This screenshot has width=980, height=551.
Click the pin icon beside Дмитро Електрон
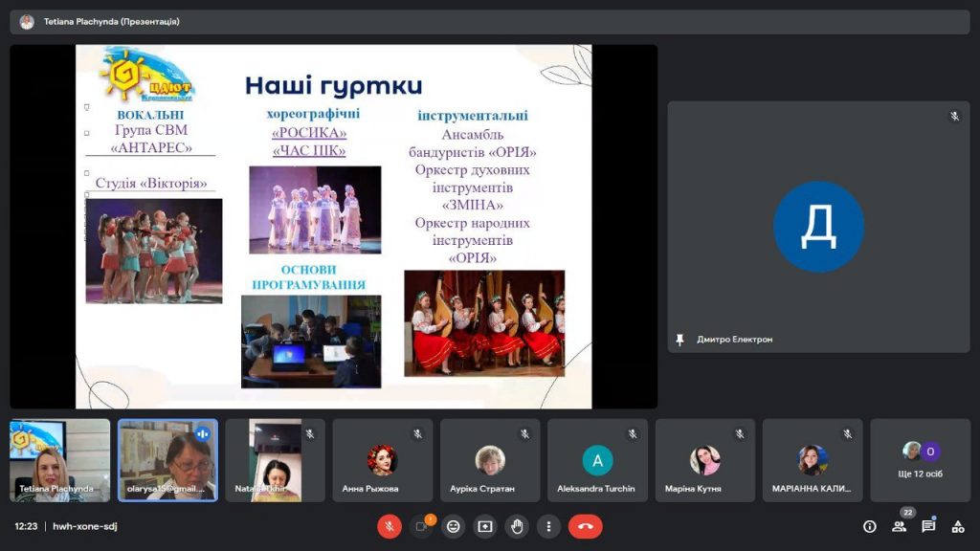(679, 340)
